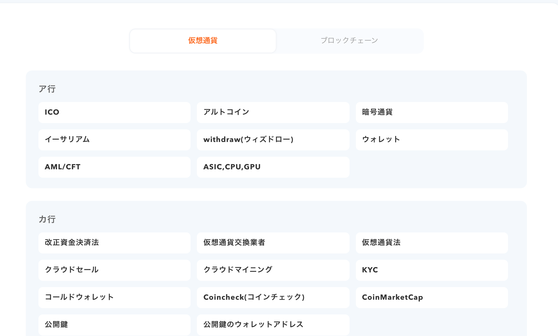Open the クラウドセール glossary term
Screen dimensions: 558x336
point(114,270)
